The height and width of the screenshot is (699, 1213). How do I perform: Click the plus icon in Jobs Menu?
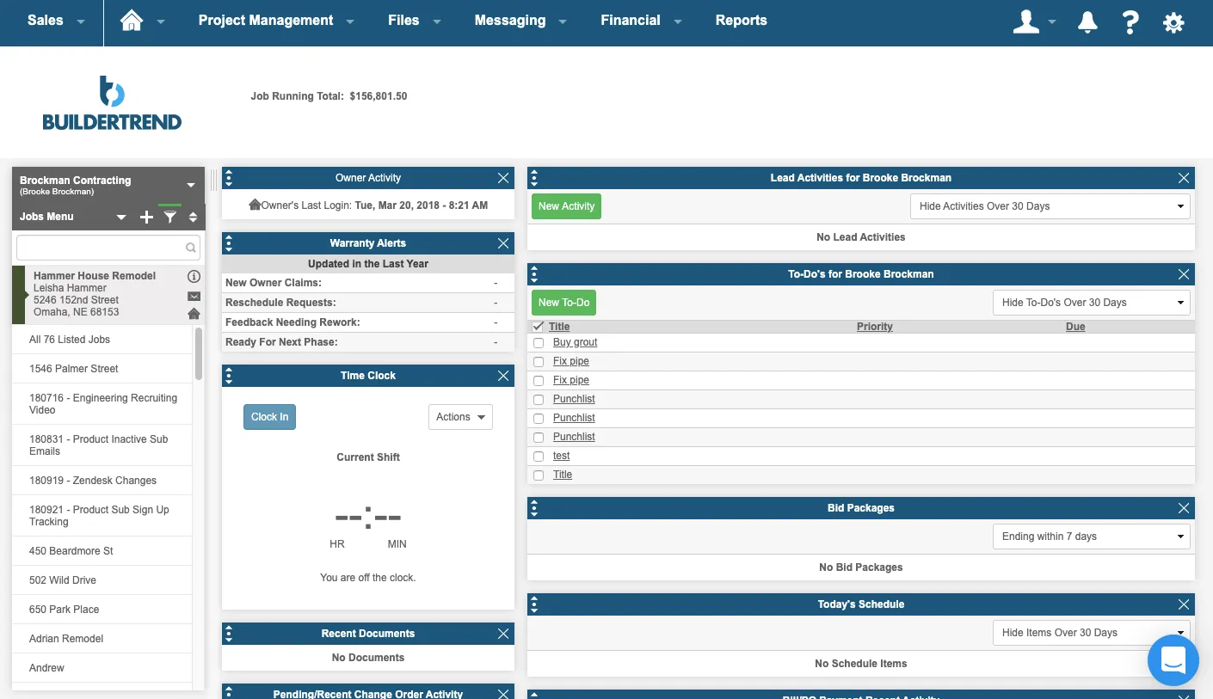[x=146, y=218]
